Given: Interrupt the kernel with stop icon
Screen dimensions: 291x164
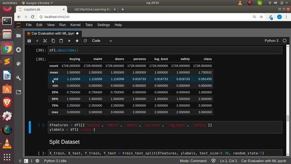Looking at the screenshot, I should 77,41.
